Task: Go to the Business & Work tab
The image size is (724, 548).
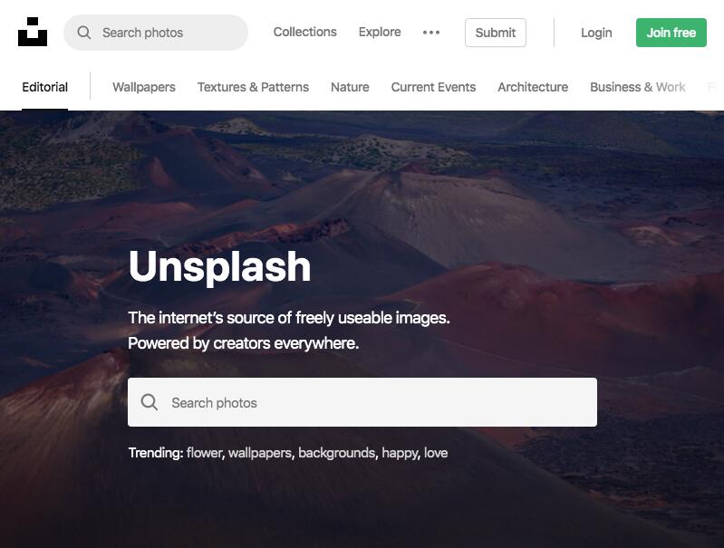Action: 637,87
